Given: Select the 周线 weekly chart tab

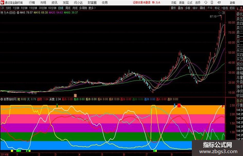Looking at the screenshot, I should click(x=68, y=8).
